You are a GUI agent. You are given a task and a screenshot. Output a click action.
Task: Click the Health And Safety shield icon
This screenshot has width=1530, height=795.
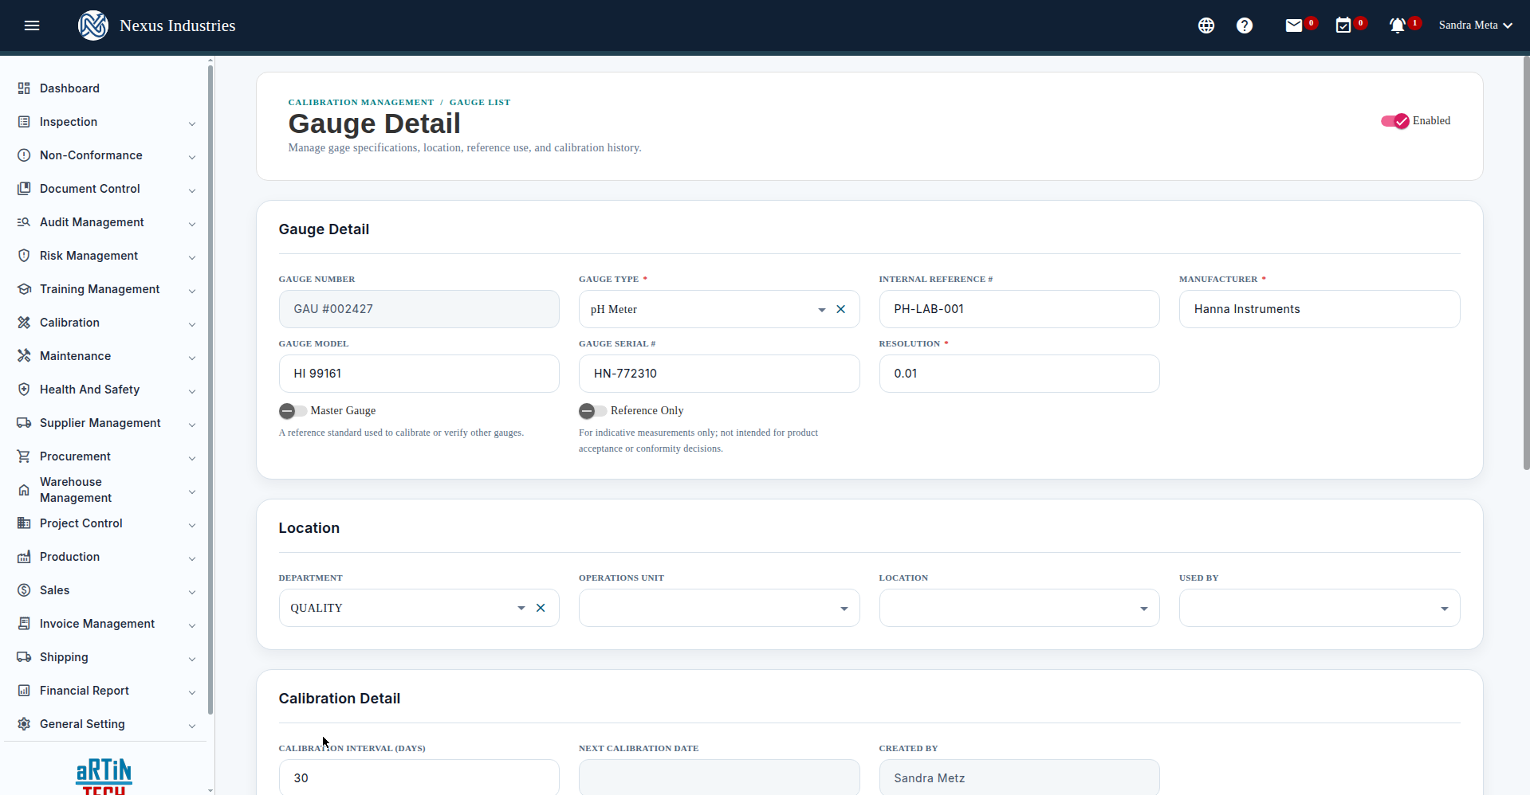tap(24, 390)
